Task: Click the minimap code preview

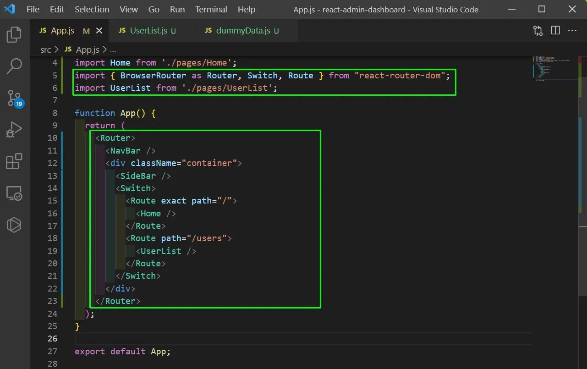Action: 554,68
